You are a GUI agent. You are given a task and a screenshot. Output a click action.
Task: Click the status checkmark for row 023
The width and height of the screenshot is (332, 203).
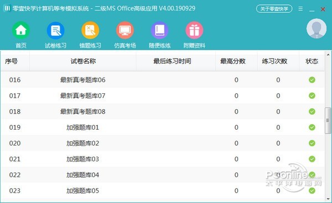tap(312, 190)
